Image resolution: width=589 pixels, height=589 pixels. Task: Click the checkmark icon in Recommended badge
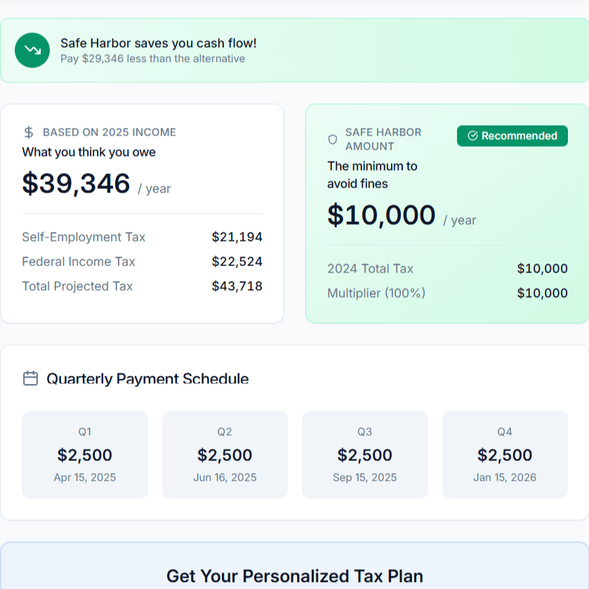tap(472, 136)
